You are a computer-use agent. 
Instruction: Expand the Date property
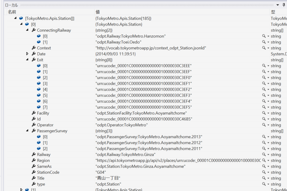pos(27,54)
